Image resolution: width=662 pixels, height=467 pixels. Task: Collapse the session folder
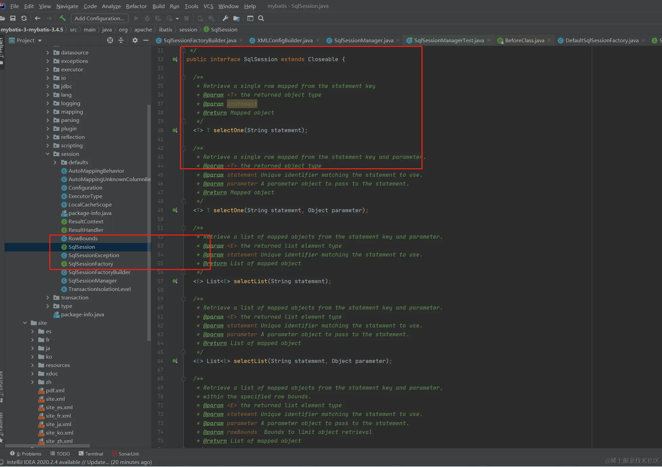click(x=48, y=154)
